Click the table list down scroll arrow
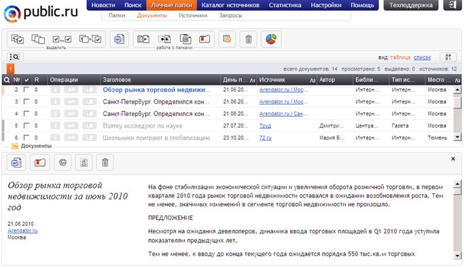The image size is (464, 268). tap(457, 137)
